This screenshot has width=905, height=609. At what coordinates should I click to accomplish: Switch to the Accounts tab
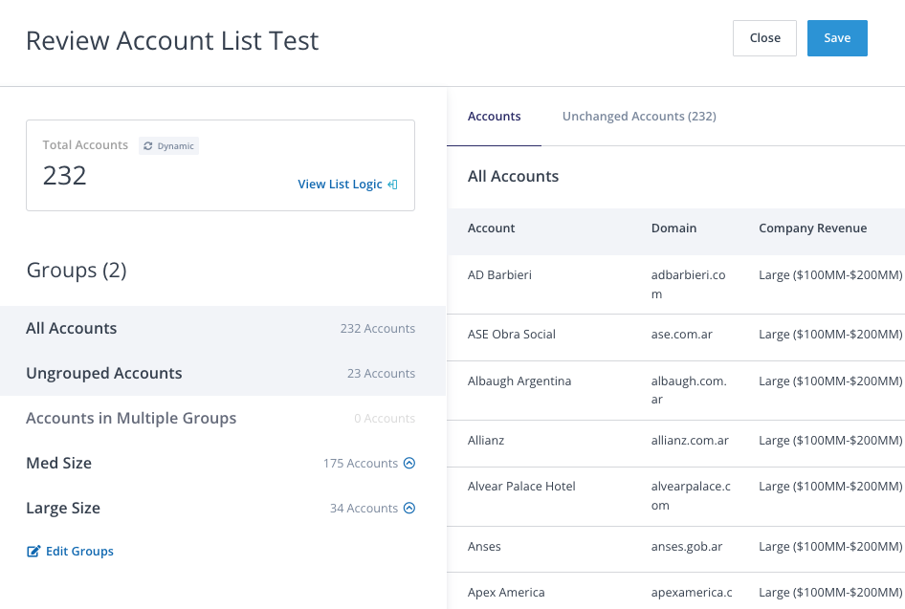(494, 117)
